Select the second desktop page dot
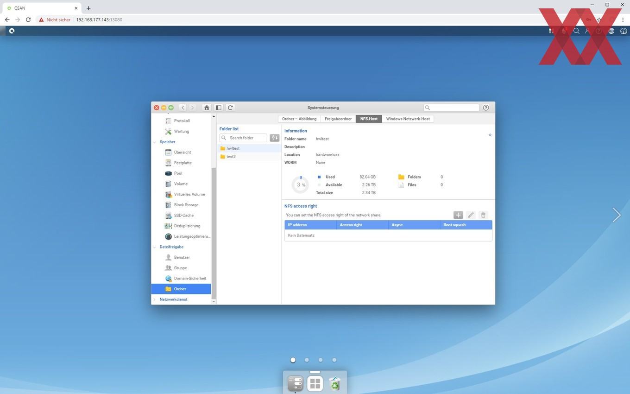The image size is (630, 394). (307, 360)
